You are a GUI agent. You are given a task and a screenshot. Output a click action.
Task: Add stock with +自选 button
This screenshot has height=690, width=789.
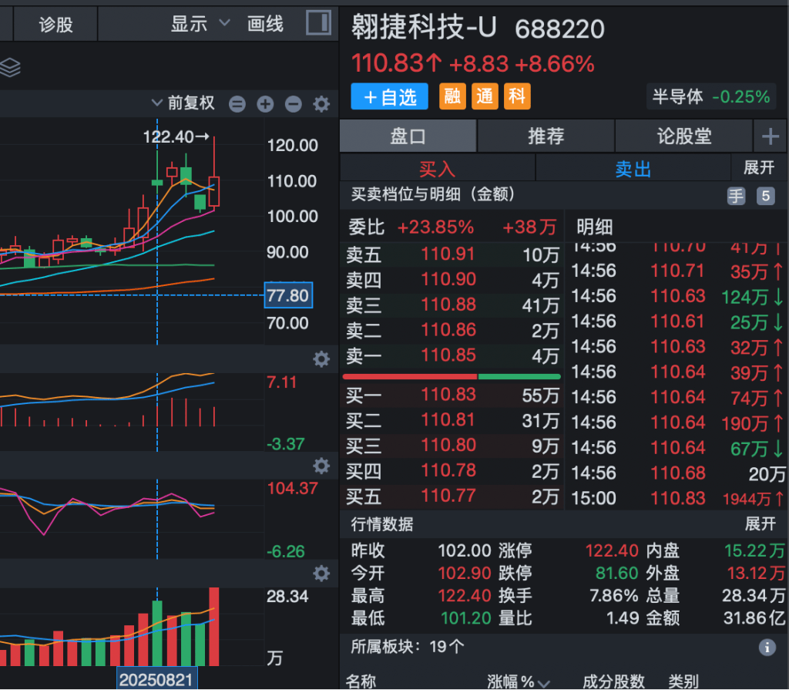[389, 96]
